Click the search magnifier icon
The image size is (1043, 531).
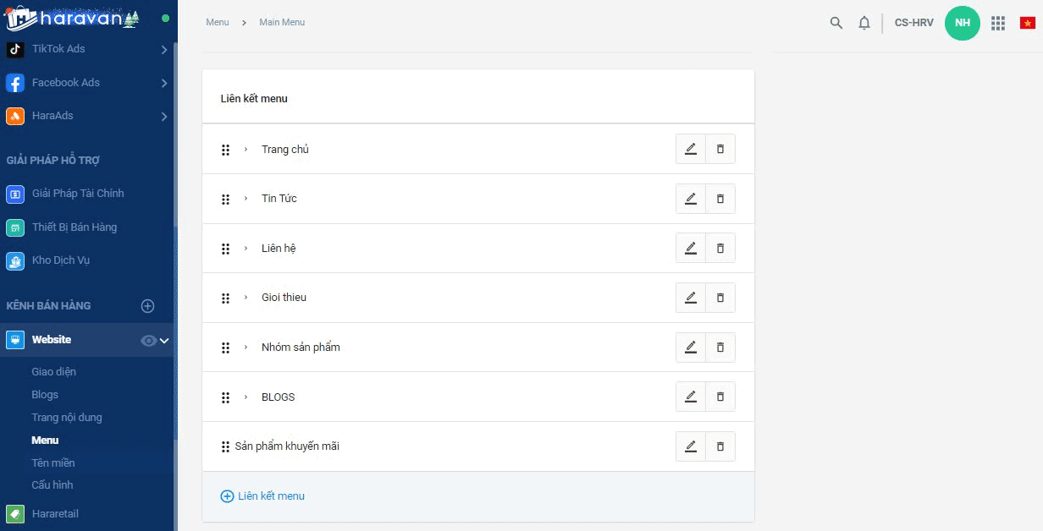836,23
